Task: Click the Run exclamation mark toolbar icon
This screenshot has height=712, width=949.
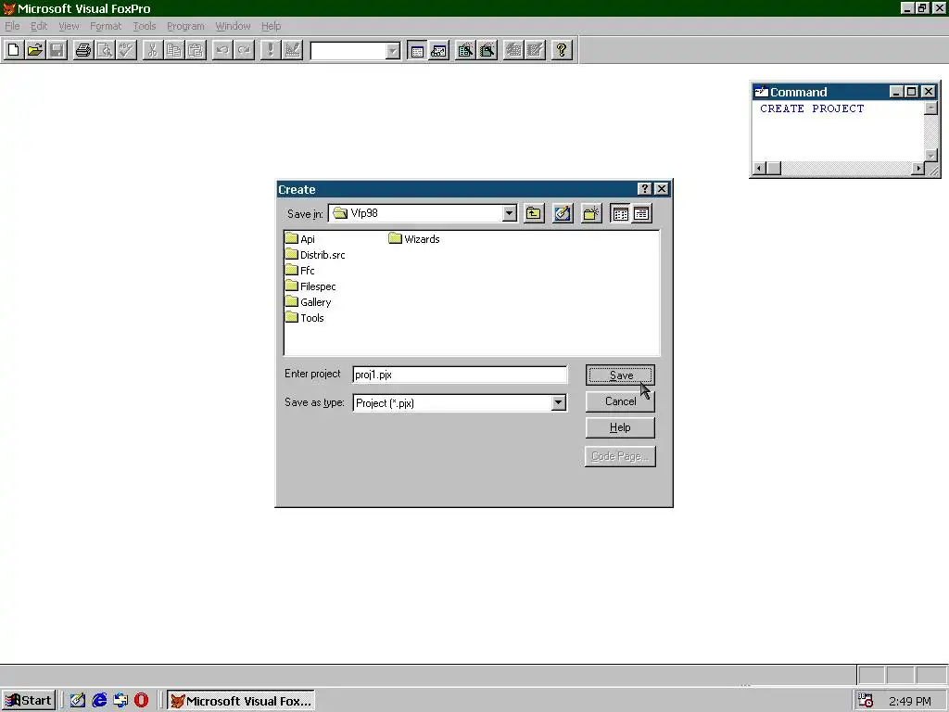Action: click(270, 50)
